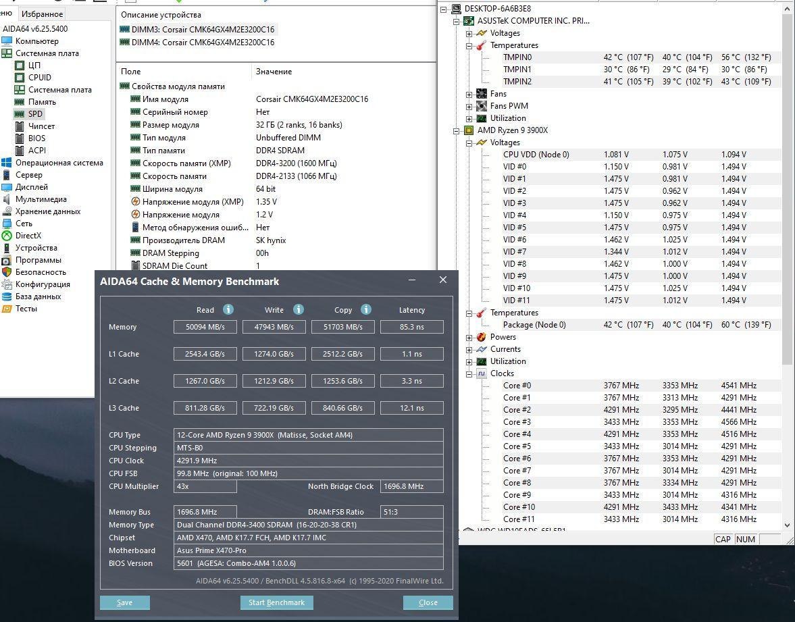This screenshot has width=795, height=622.
Task: Click the Memory Read 50094 MB/s field
Action: click(205, 327)
